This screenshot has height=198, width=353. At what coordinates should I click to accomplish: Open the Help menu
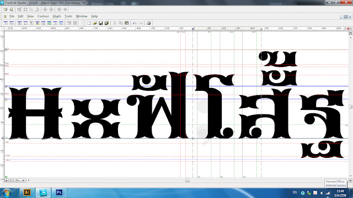(x=94, y=16)
